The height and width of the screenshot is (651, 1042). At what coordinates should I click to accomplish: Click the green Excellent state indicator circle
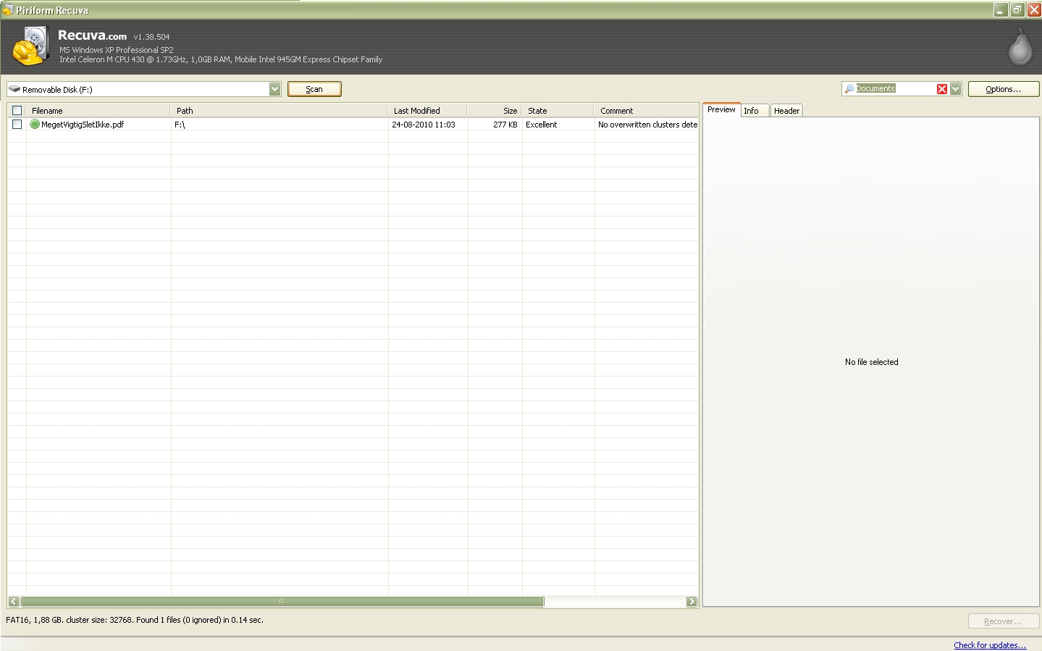coord(35,125)
